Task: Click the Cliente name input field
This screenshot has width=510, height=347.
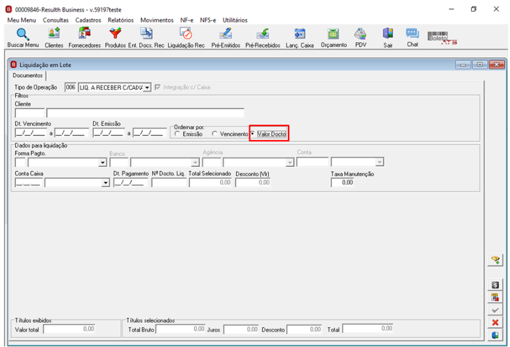Action: point(145,113)
